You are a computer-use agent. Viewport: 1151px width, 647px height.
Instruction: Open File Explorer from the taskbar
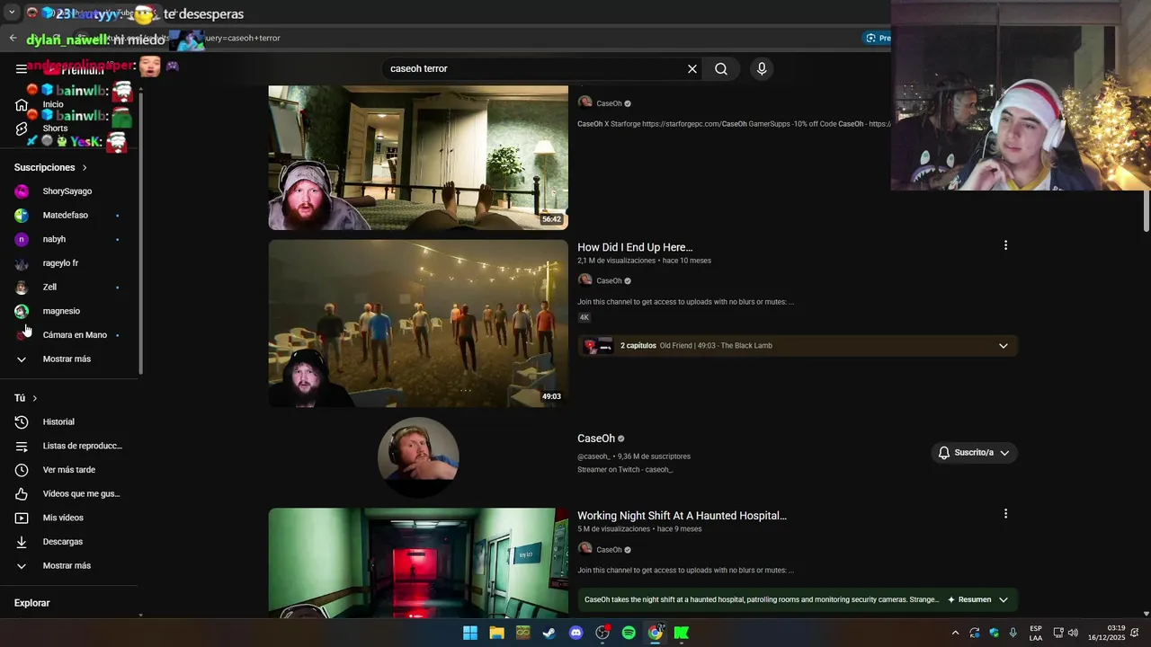[x=496, y=633]
